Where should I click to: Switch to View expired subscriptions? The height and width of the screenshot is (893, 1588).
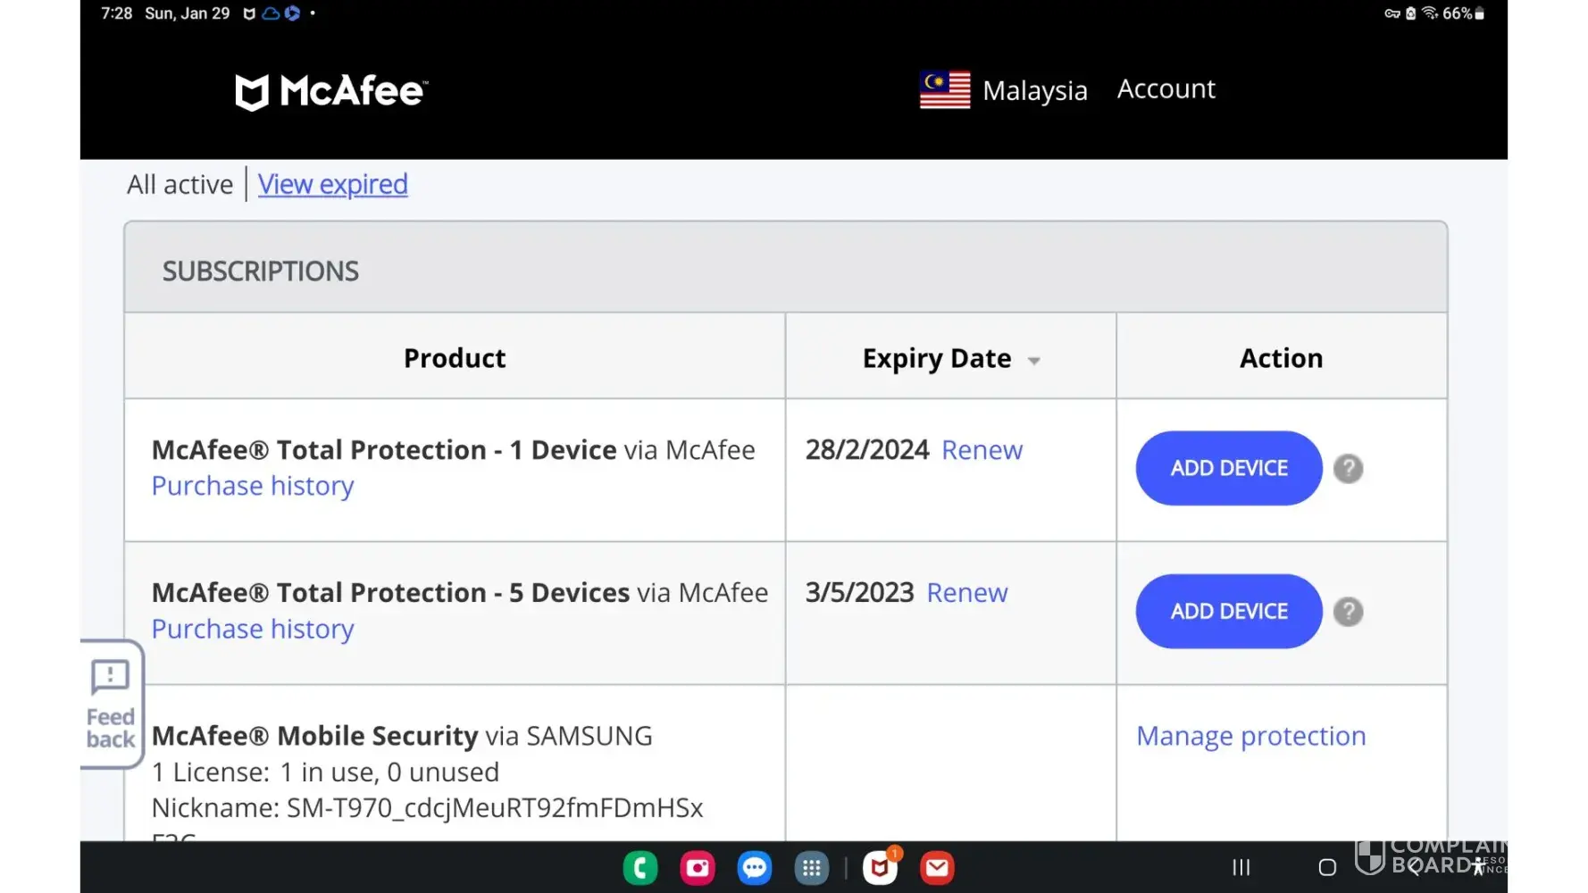point(332,185)
